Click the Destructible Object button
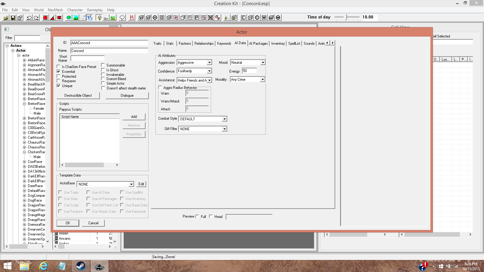 click(x=78, y=96)
